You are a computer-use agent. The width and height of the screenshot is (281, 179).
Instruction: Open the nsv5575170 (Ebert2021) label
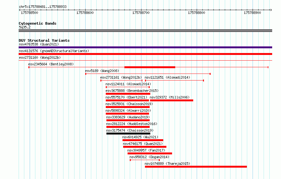coord(126,97)
